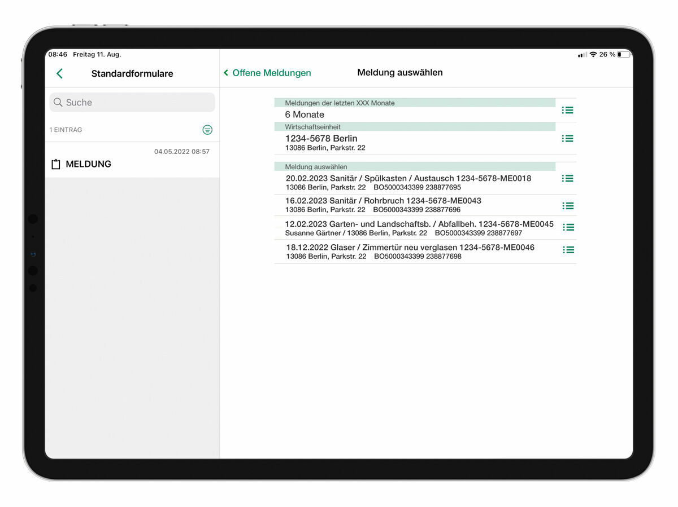Go back via the Offene Meldungen link
The image size is (678, 507).
267,73
